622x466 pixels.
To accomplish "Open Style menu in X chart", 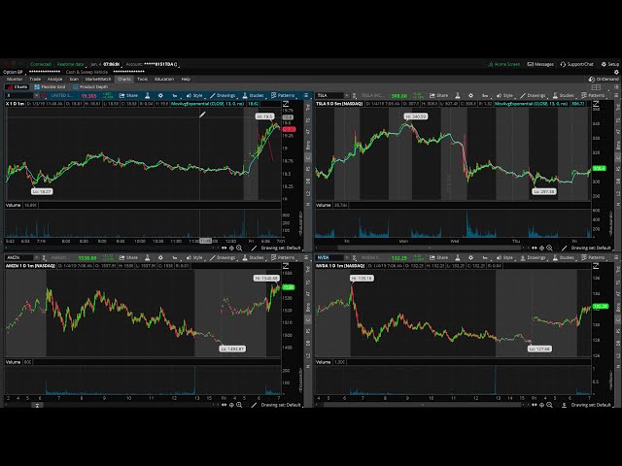I will pos(194,95).
